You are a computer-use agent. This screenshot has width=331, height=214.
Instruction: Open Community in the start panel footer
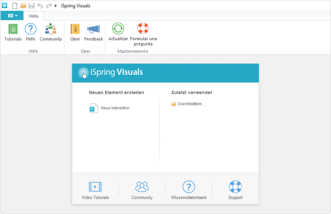(x=142, y=190)
